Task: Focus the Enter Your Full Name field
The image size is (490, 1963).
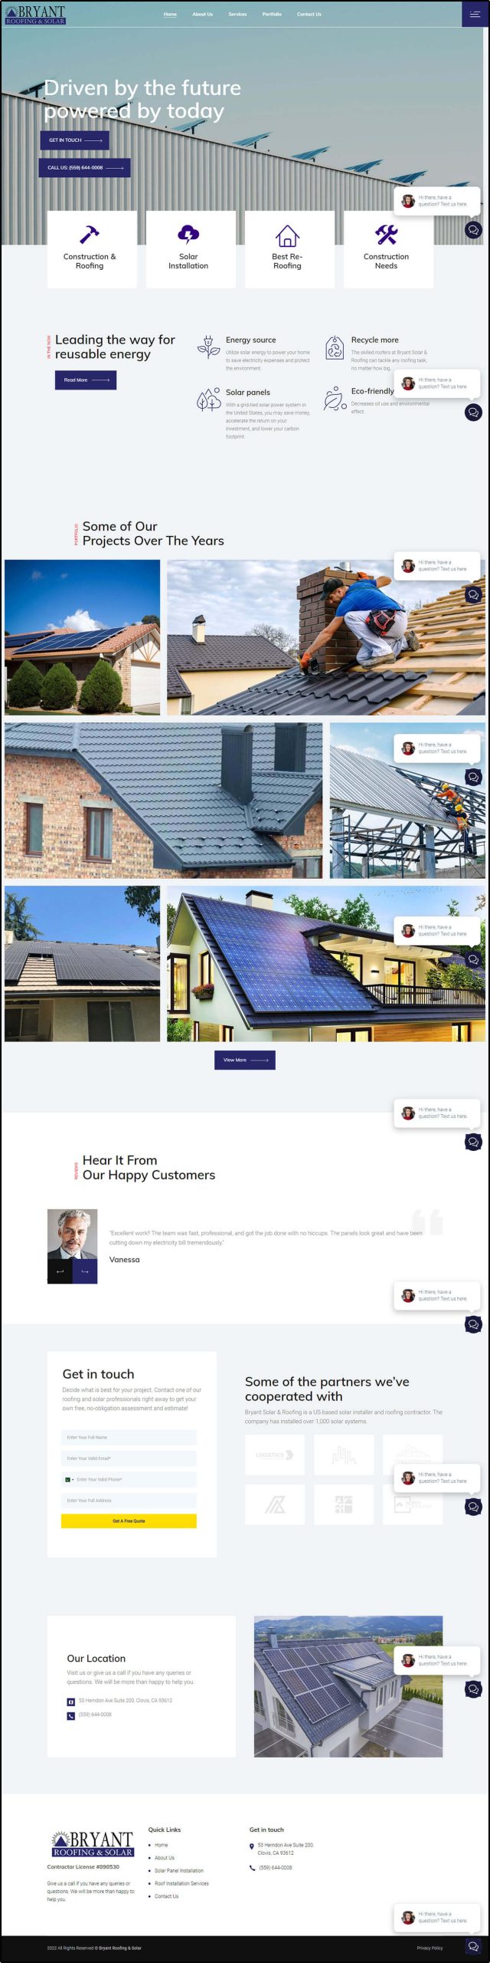Action: pyautogui.click(x=129, y=1437)
